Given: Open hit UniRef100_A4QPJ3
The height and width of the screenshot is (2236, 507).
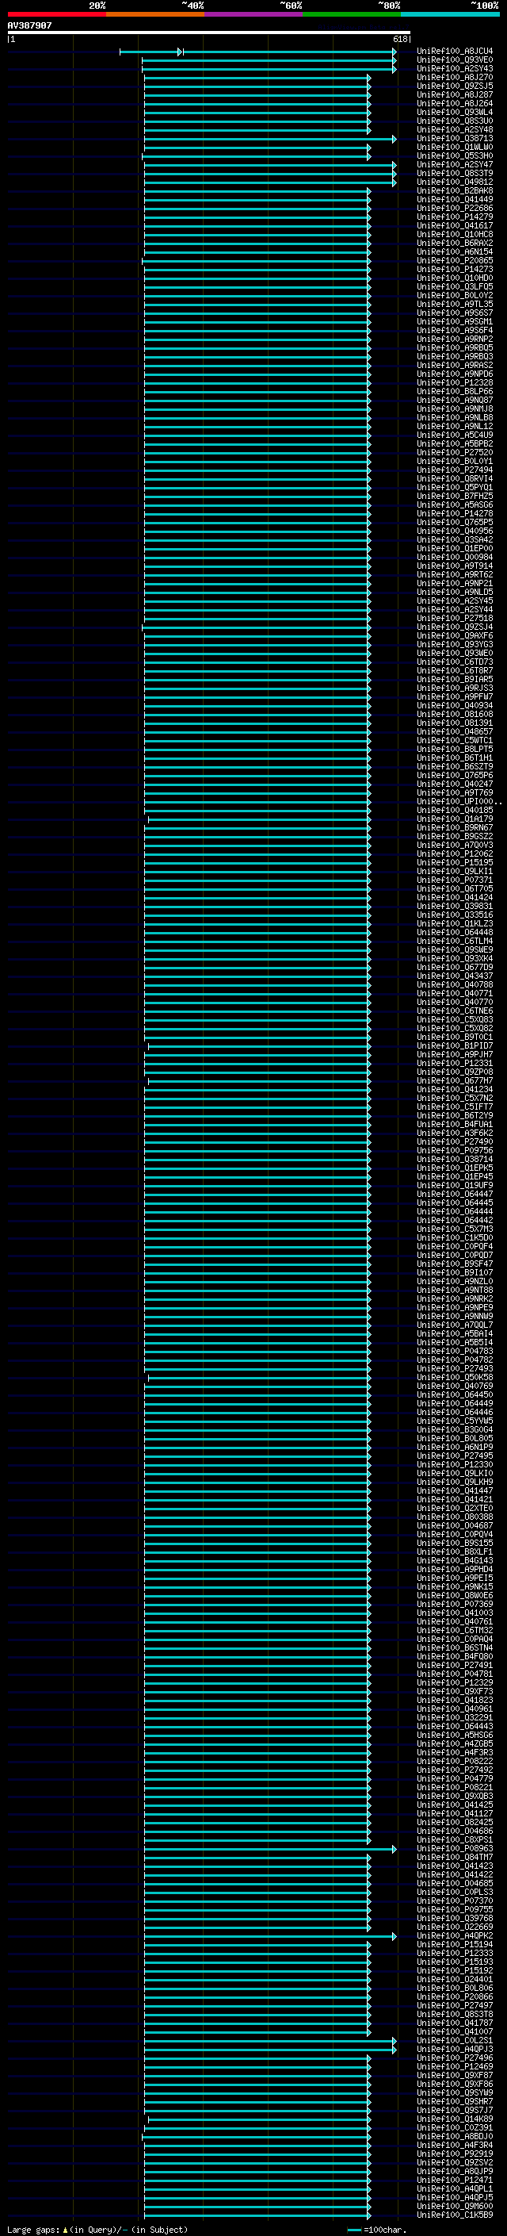Looking at the screenshot, I should [x=455, y=2050].
